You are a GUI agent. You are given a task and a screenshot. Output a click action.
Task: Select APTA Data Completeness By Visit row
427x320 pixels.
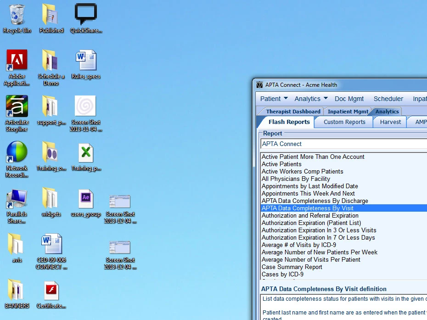[344, 208]
